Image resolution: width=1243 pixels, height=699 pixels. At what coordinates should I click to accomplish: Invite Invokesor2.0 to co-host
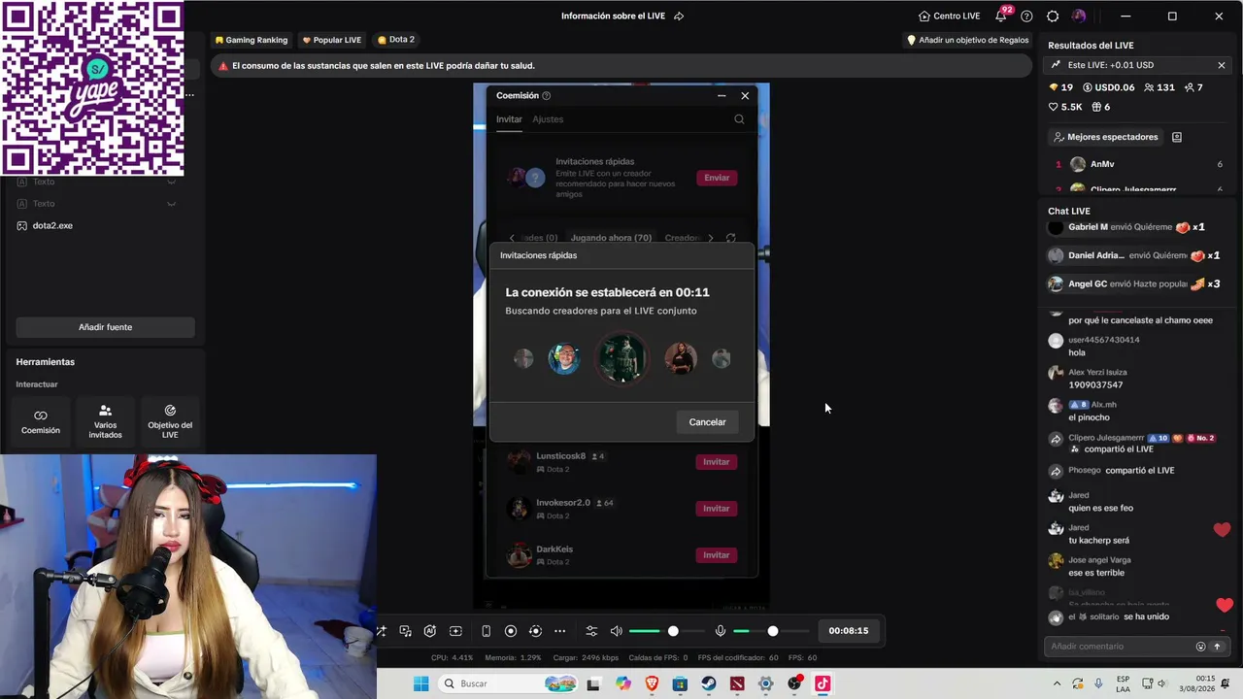717,509
